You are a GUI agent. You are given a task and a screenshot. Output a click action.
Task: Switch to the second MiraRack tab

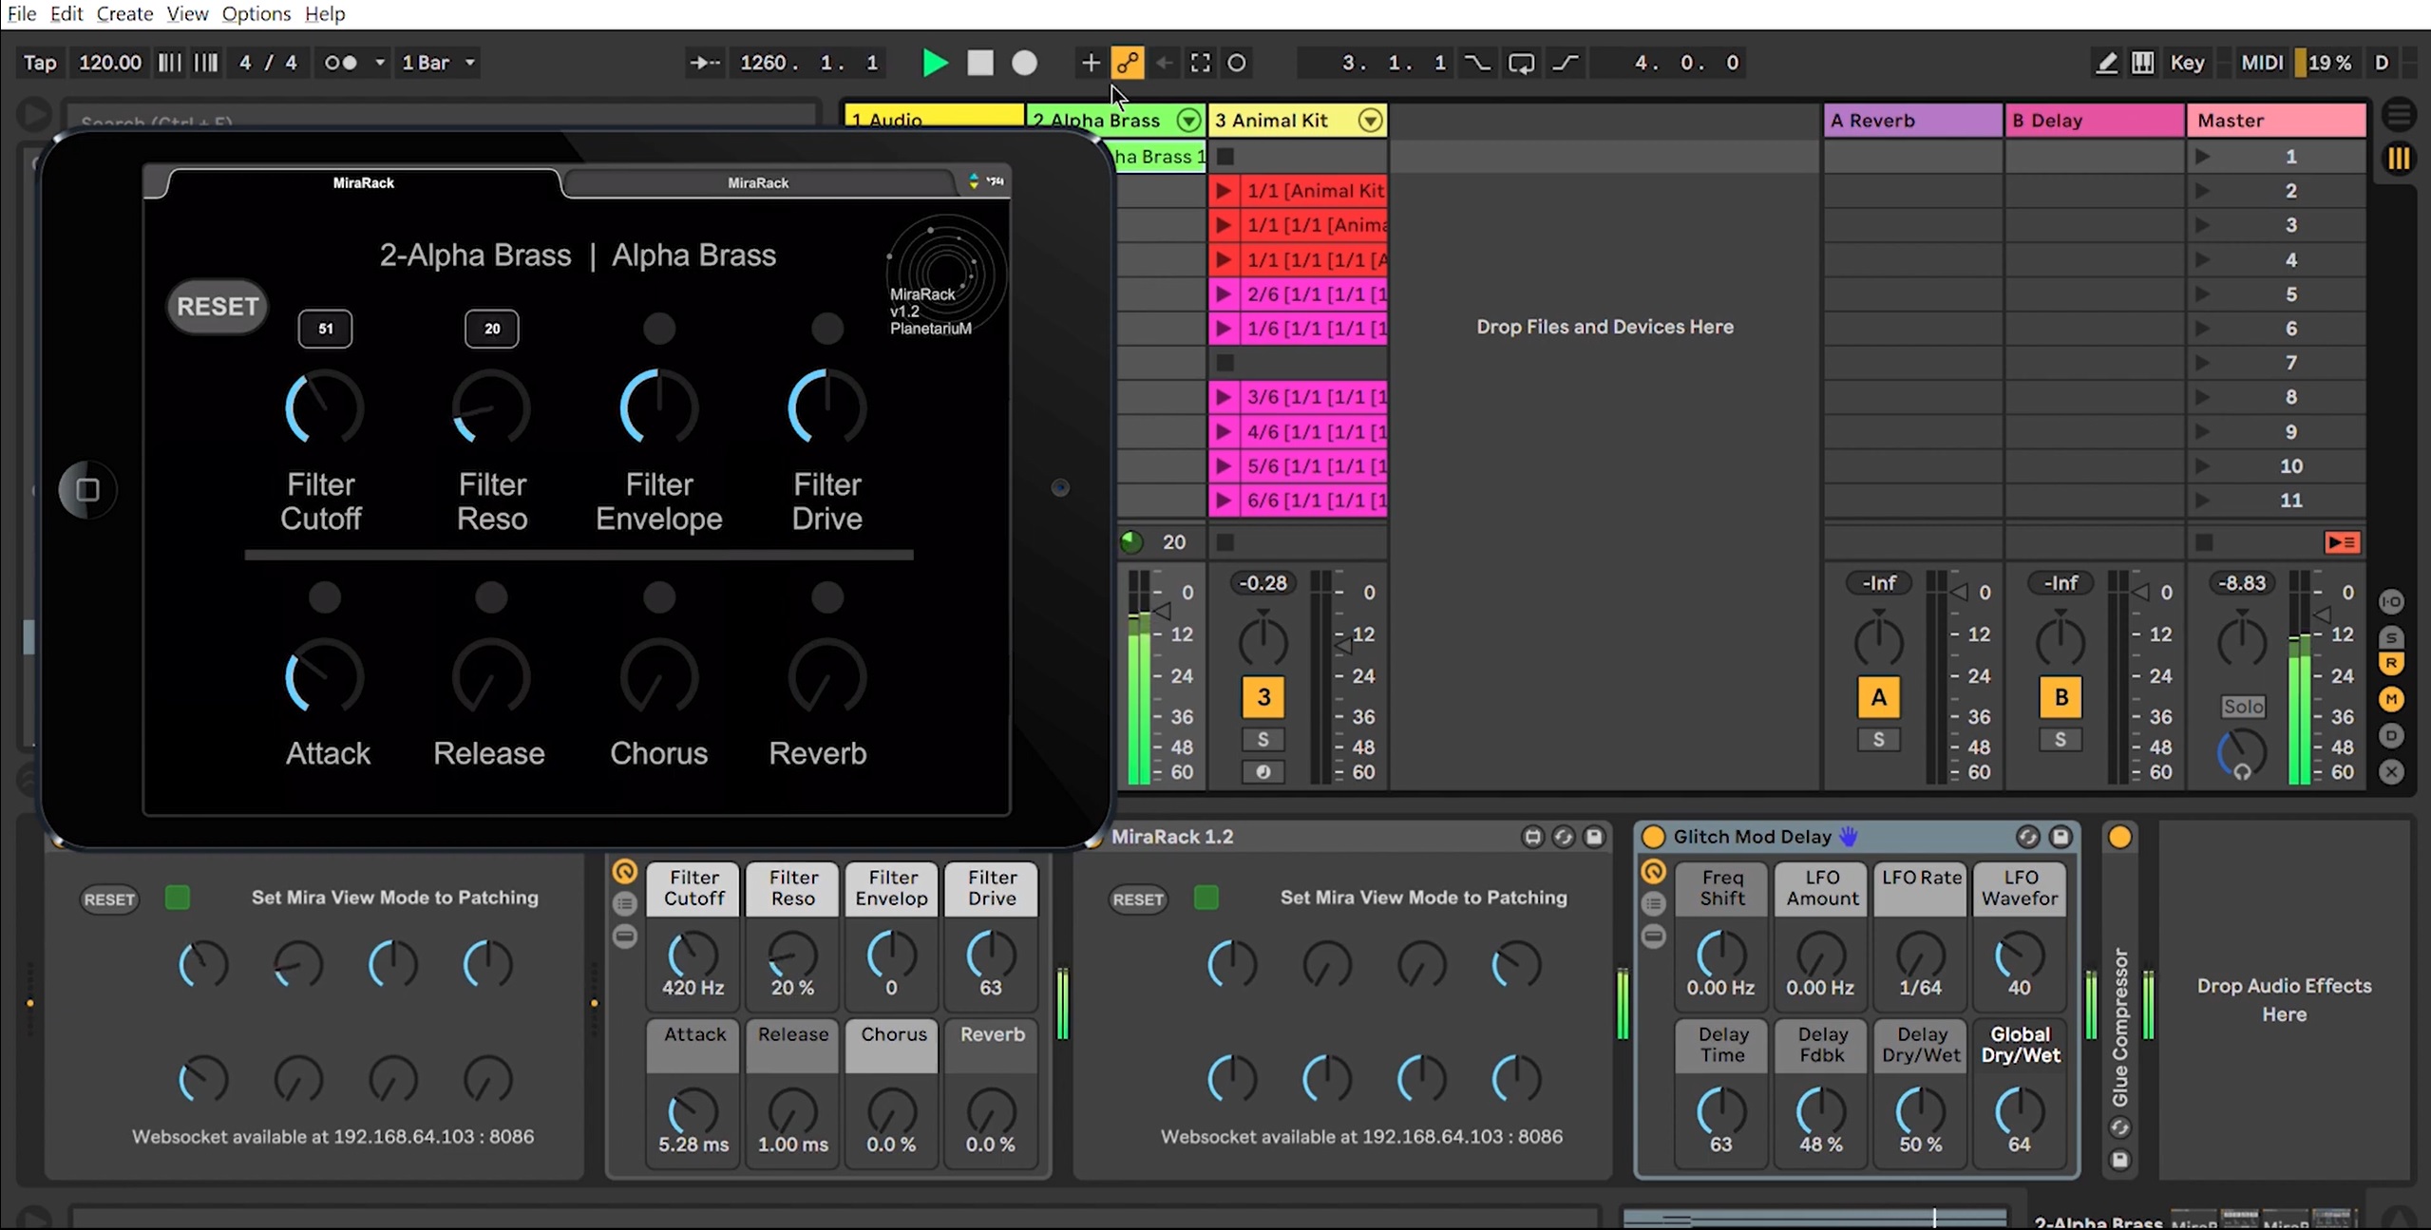point(757,182)
